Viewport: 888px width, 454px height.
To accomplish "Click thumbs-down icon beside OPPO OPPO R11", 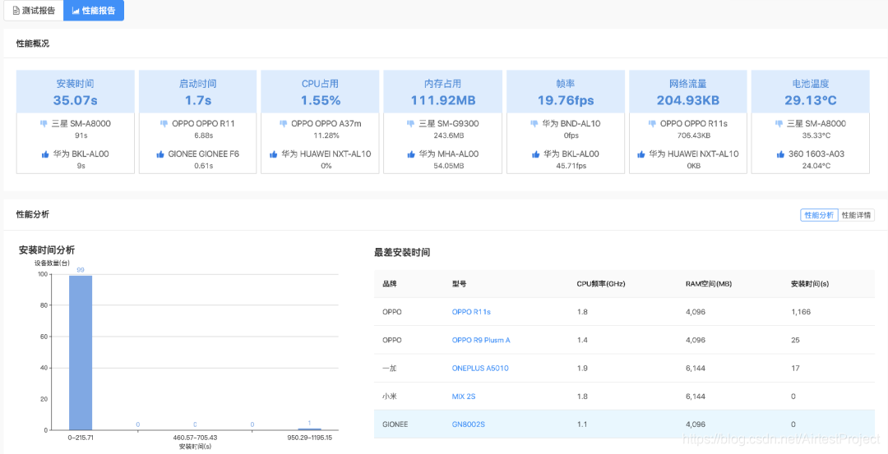I will click(164, 124).
